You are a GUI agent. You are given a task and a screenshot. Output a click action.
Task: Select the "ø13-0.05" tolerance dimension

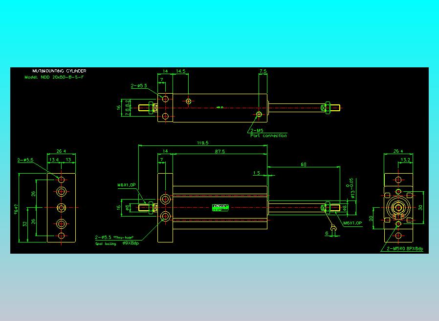pyautogui.click(x=351, y=188)
